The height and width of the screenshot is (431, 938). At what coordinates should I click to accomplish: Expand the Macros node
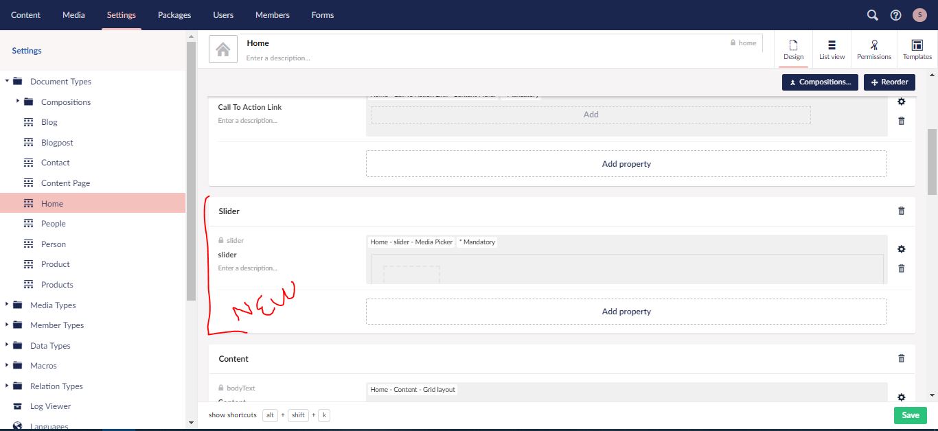coord(7,366)
